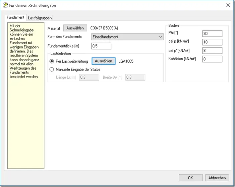The width and height of the screenshot is (235, 187).
Task: Click Auswählen button next to Material
Action: click(x=75, y=28)
